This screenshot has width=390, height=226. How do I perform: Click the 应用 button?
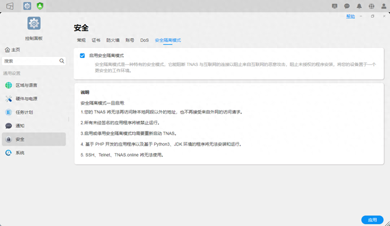click(372, 220)
